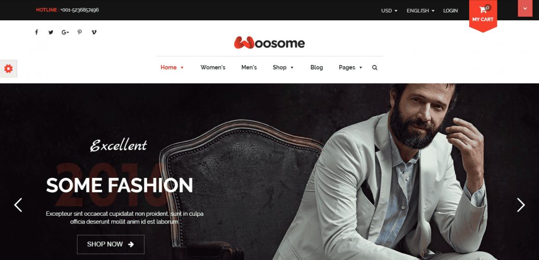Select the Women's menu item
Screen dimensions: 539x260
tap(213, 67)
